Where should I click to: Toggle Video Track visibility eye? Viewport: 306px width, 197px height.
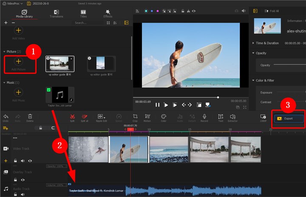click(x=30, y=161)
